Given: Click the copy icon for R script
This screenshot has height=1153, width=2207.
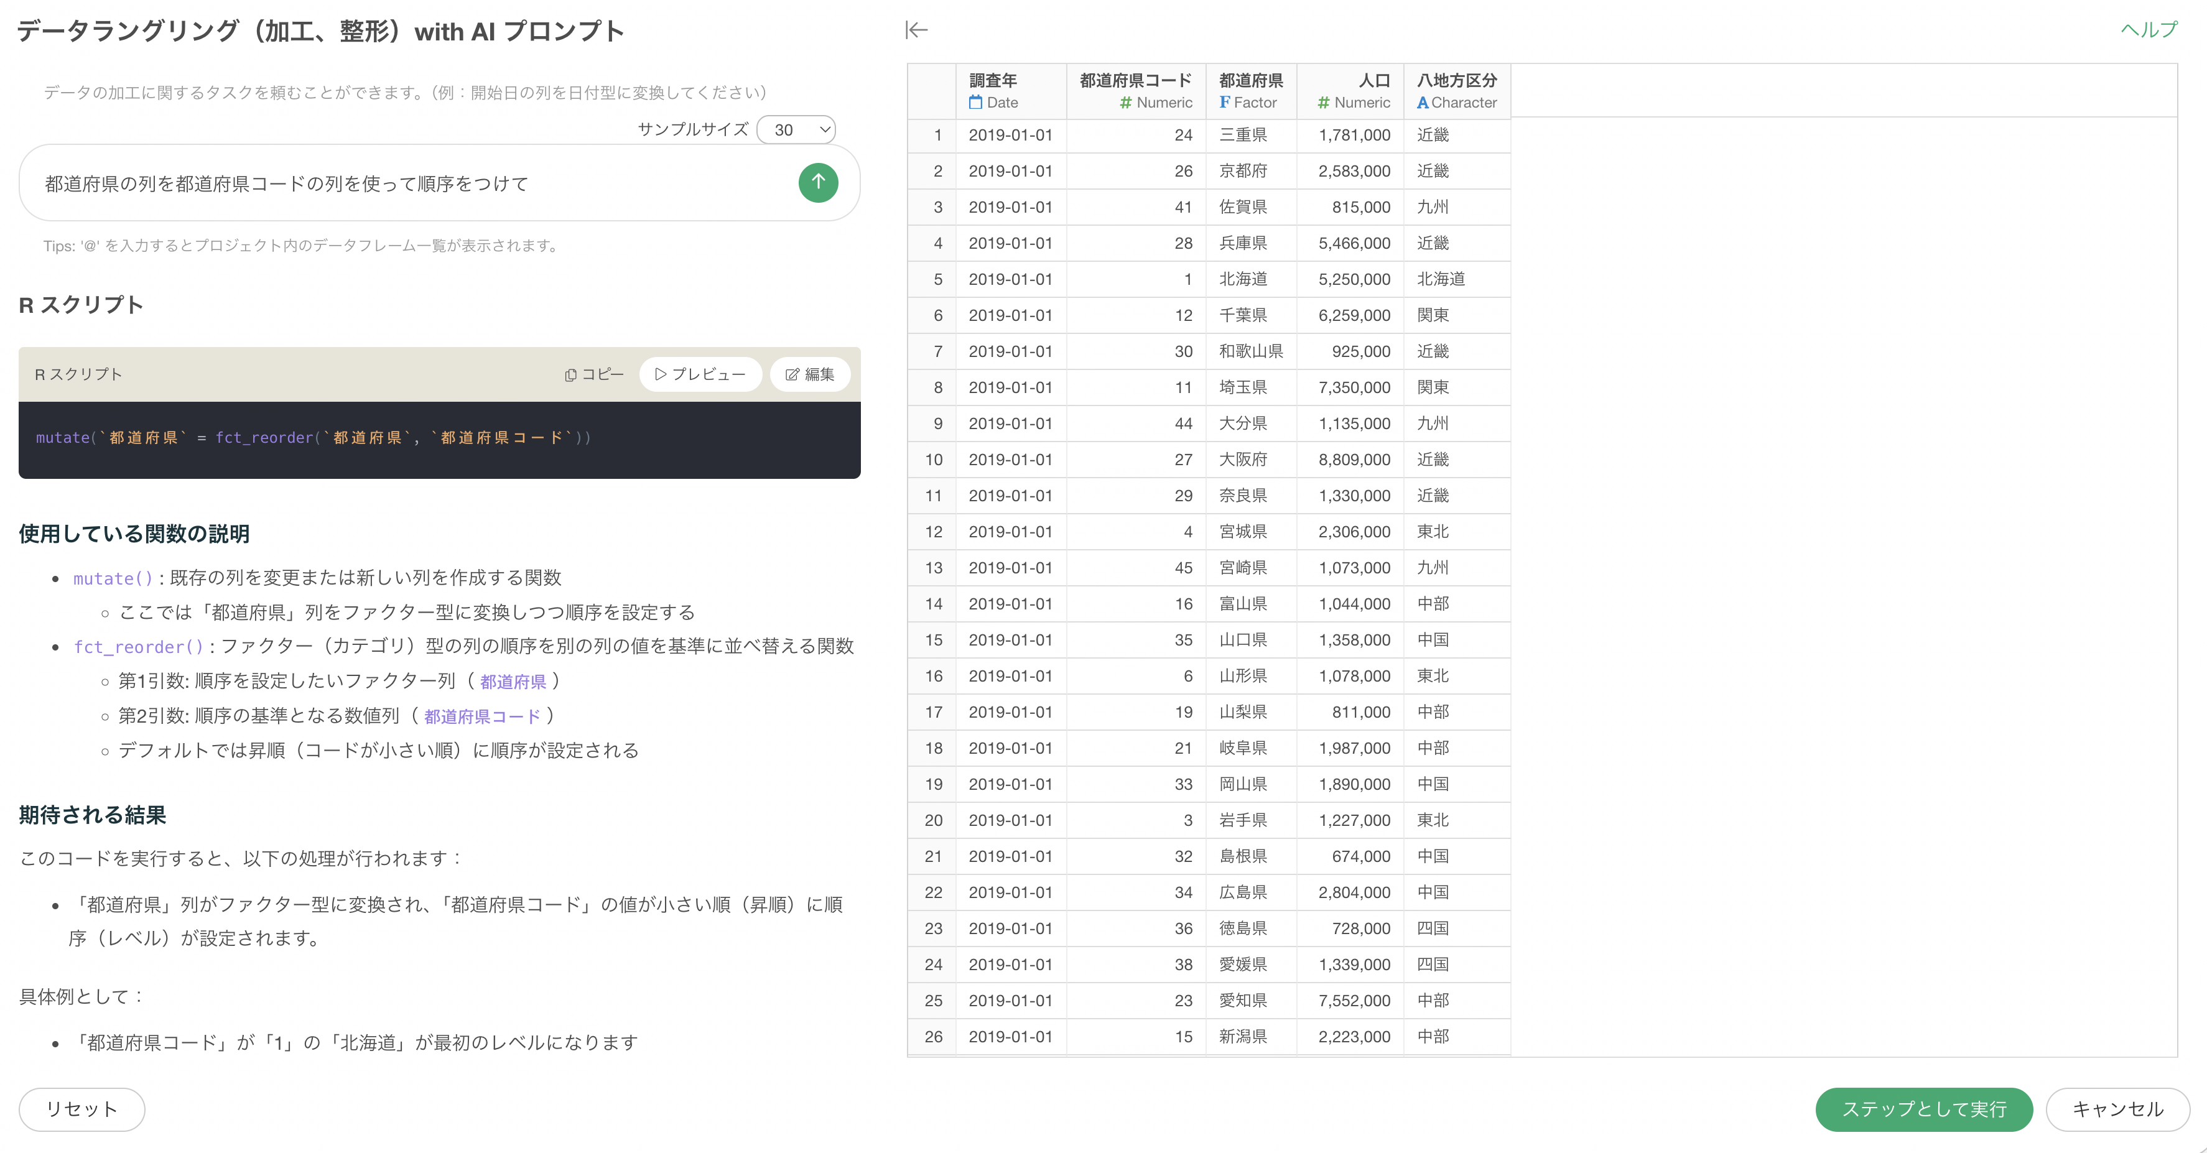Looking at the screenshot, I should pos(570,375).
